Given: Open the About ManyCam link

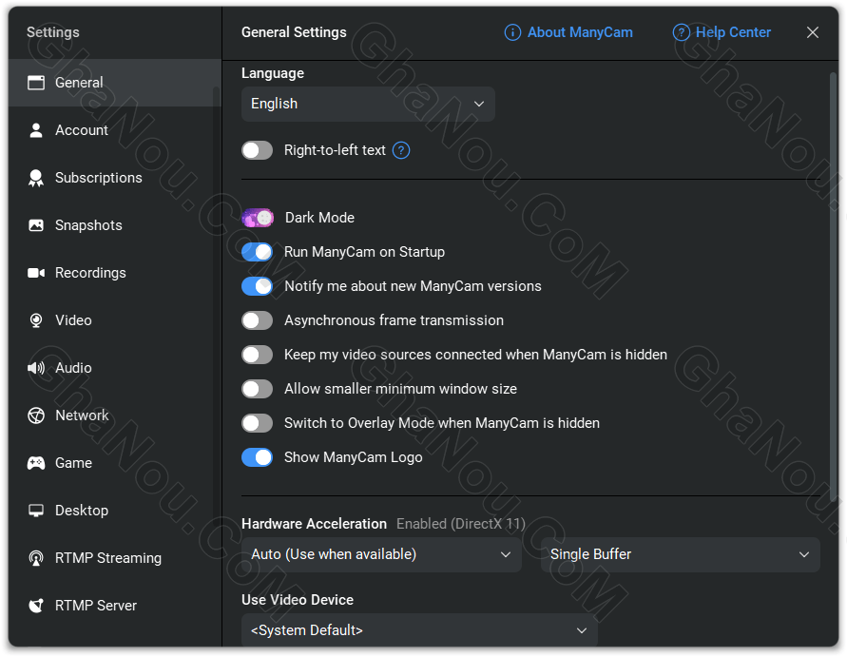Looking at the screenshot, I should pyautogui.click(x=568, y=32).
